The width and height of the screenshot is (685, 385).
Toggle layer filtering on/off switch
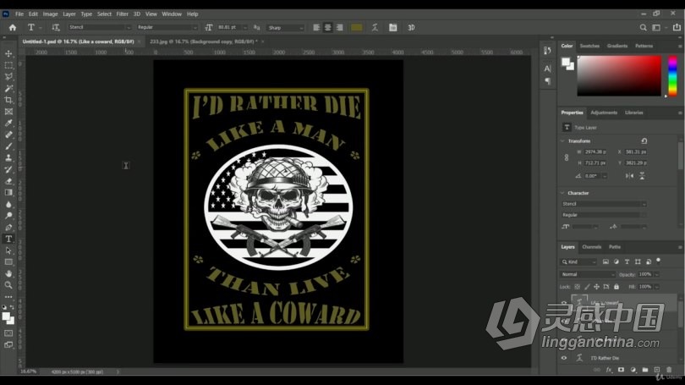658,261
